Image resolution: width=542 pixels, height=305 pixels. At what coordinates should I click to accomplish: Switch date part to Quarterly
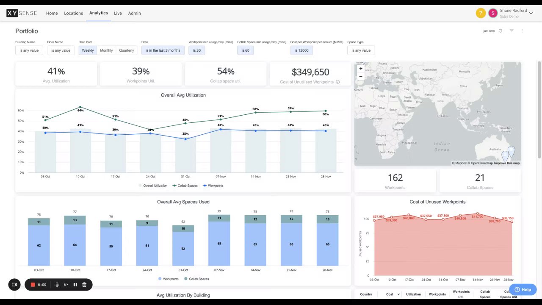[x=127, y=50]
